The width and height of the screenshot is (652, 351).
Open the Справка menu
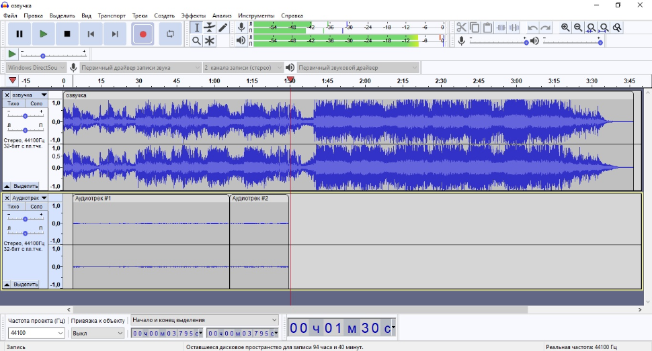pyautogui.click(x=292, y=15)
